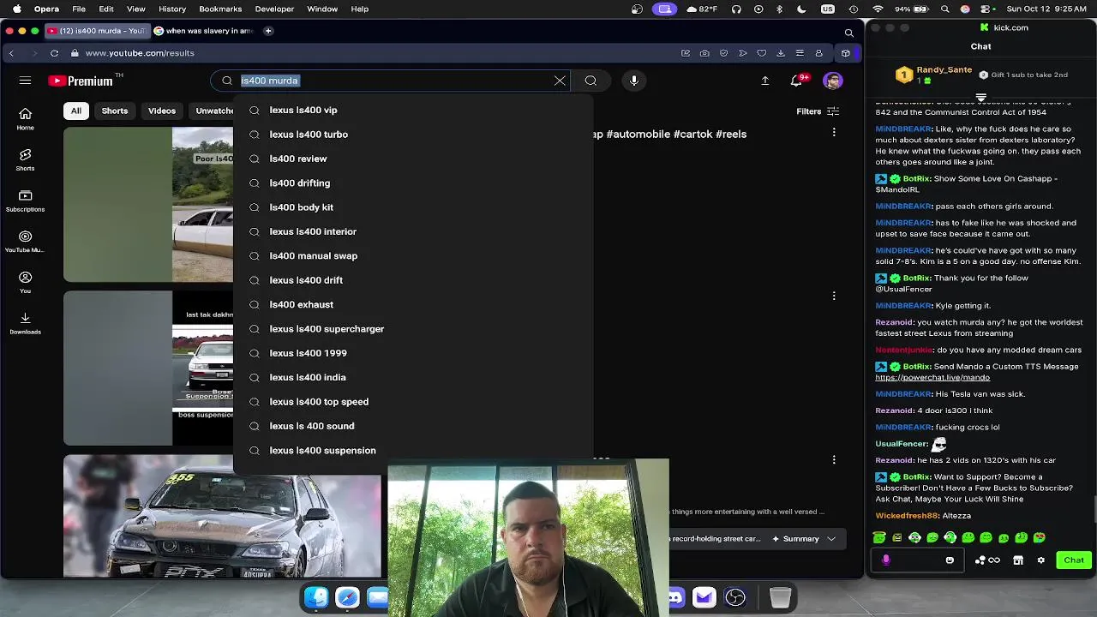Switch to the ls400 murda YouTube tab
This screenshot has width=1097, height=617.
tap(96, 31)
